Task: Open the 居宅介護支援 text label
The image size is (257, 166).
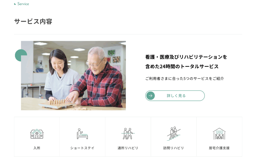Action: 219,148
